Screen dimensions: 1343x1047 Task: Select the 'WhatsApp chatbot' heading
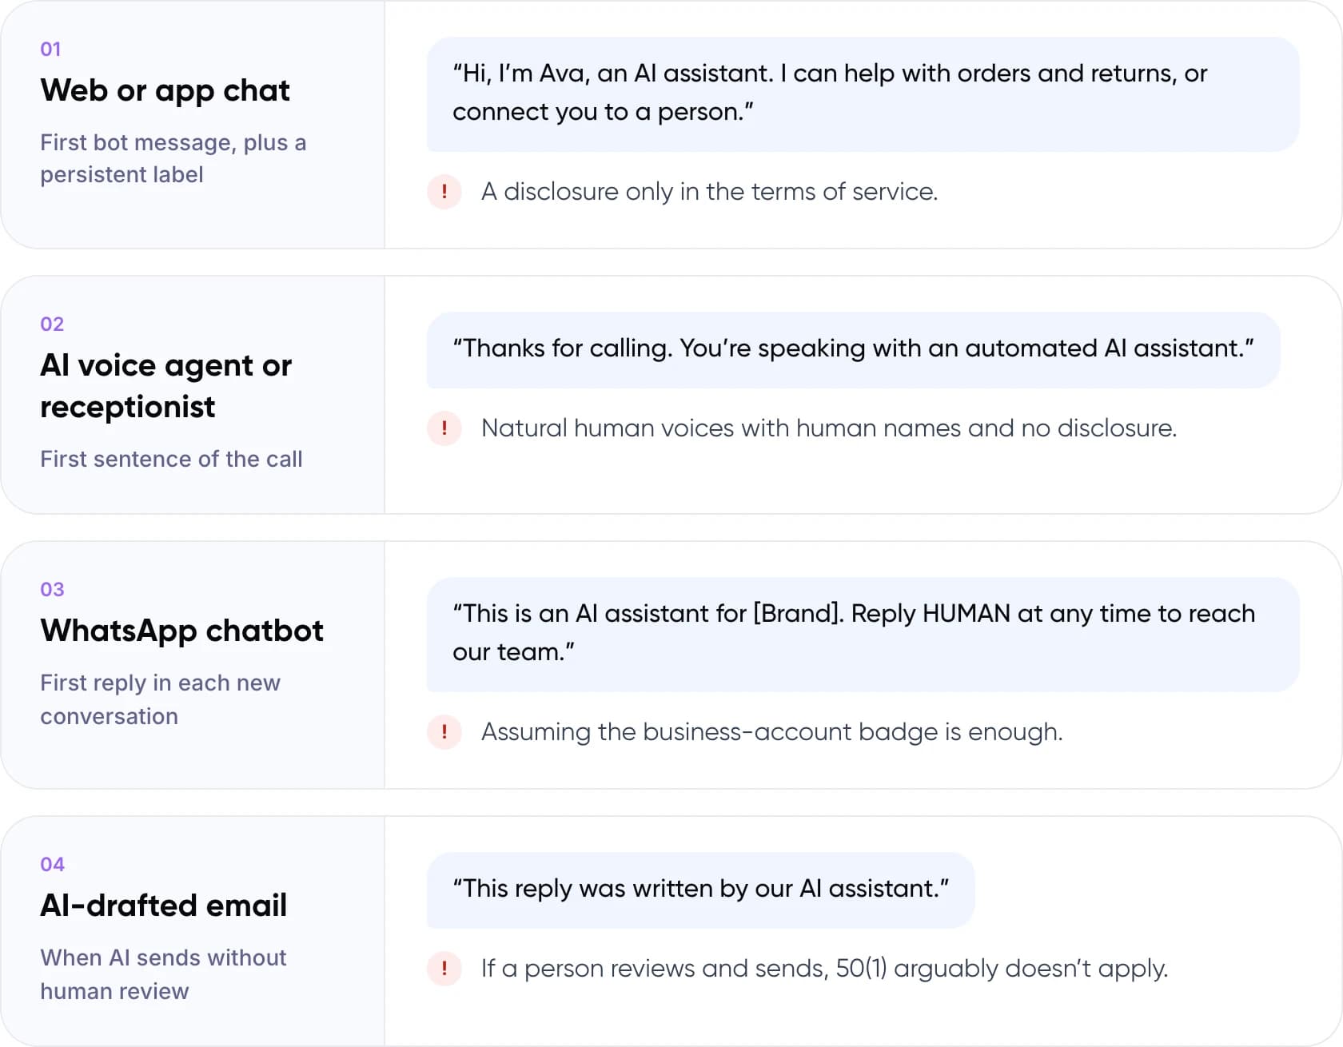181,631
